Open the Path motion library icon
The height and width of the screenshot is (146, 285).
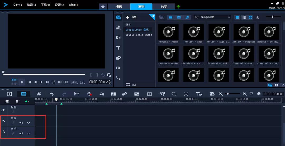118,78
